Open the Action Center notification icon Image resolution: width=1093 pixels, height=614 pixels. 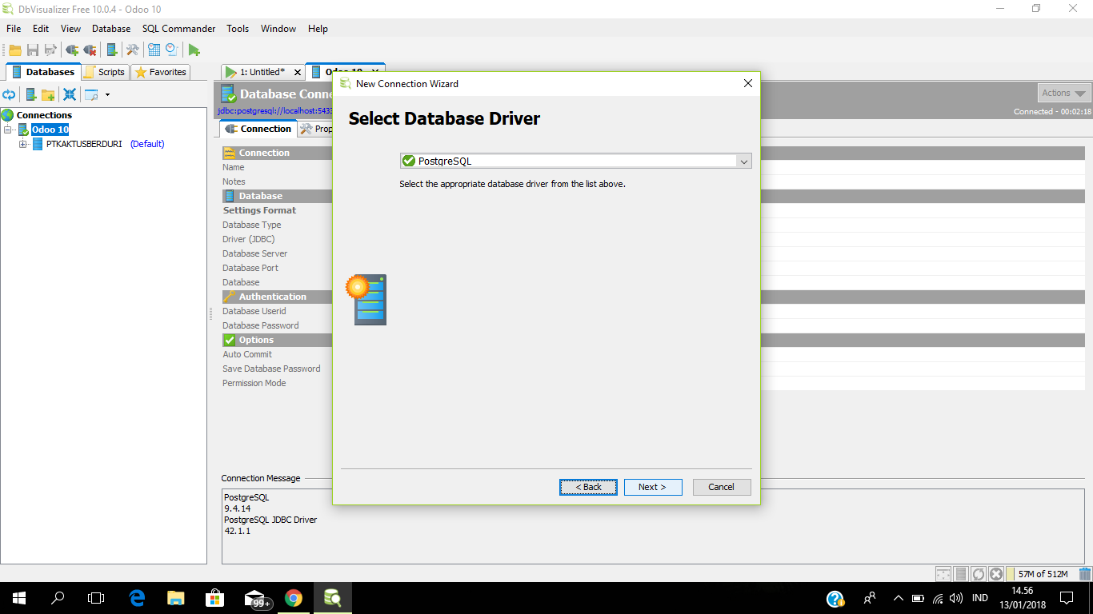1067,598
